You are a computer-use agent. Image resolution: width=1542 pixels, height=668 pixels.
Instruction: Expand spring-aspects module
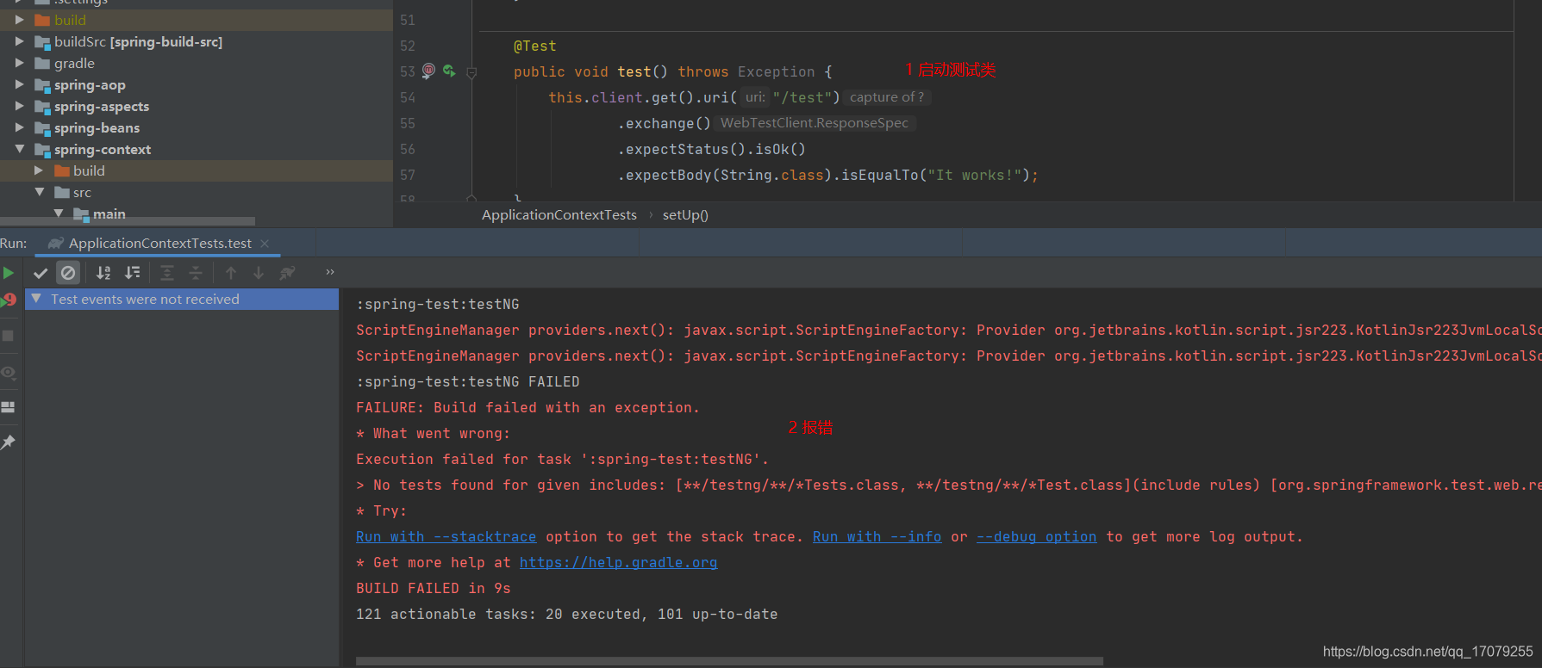19,106
